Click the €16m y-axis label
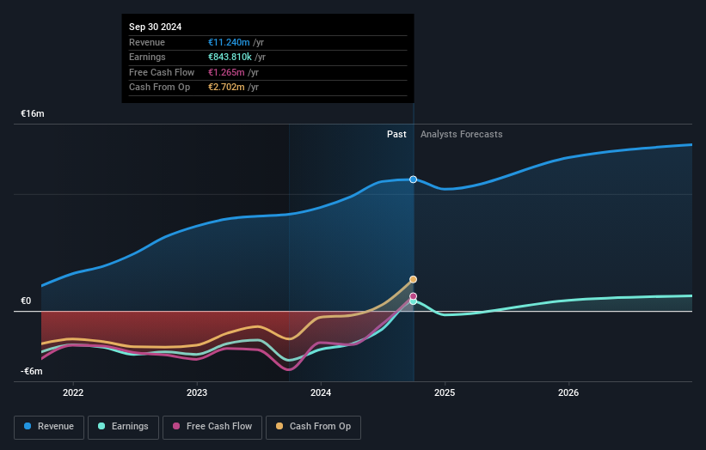The height and width of the screenshot is (450, 706). click(33, 113)
